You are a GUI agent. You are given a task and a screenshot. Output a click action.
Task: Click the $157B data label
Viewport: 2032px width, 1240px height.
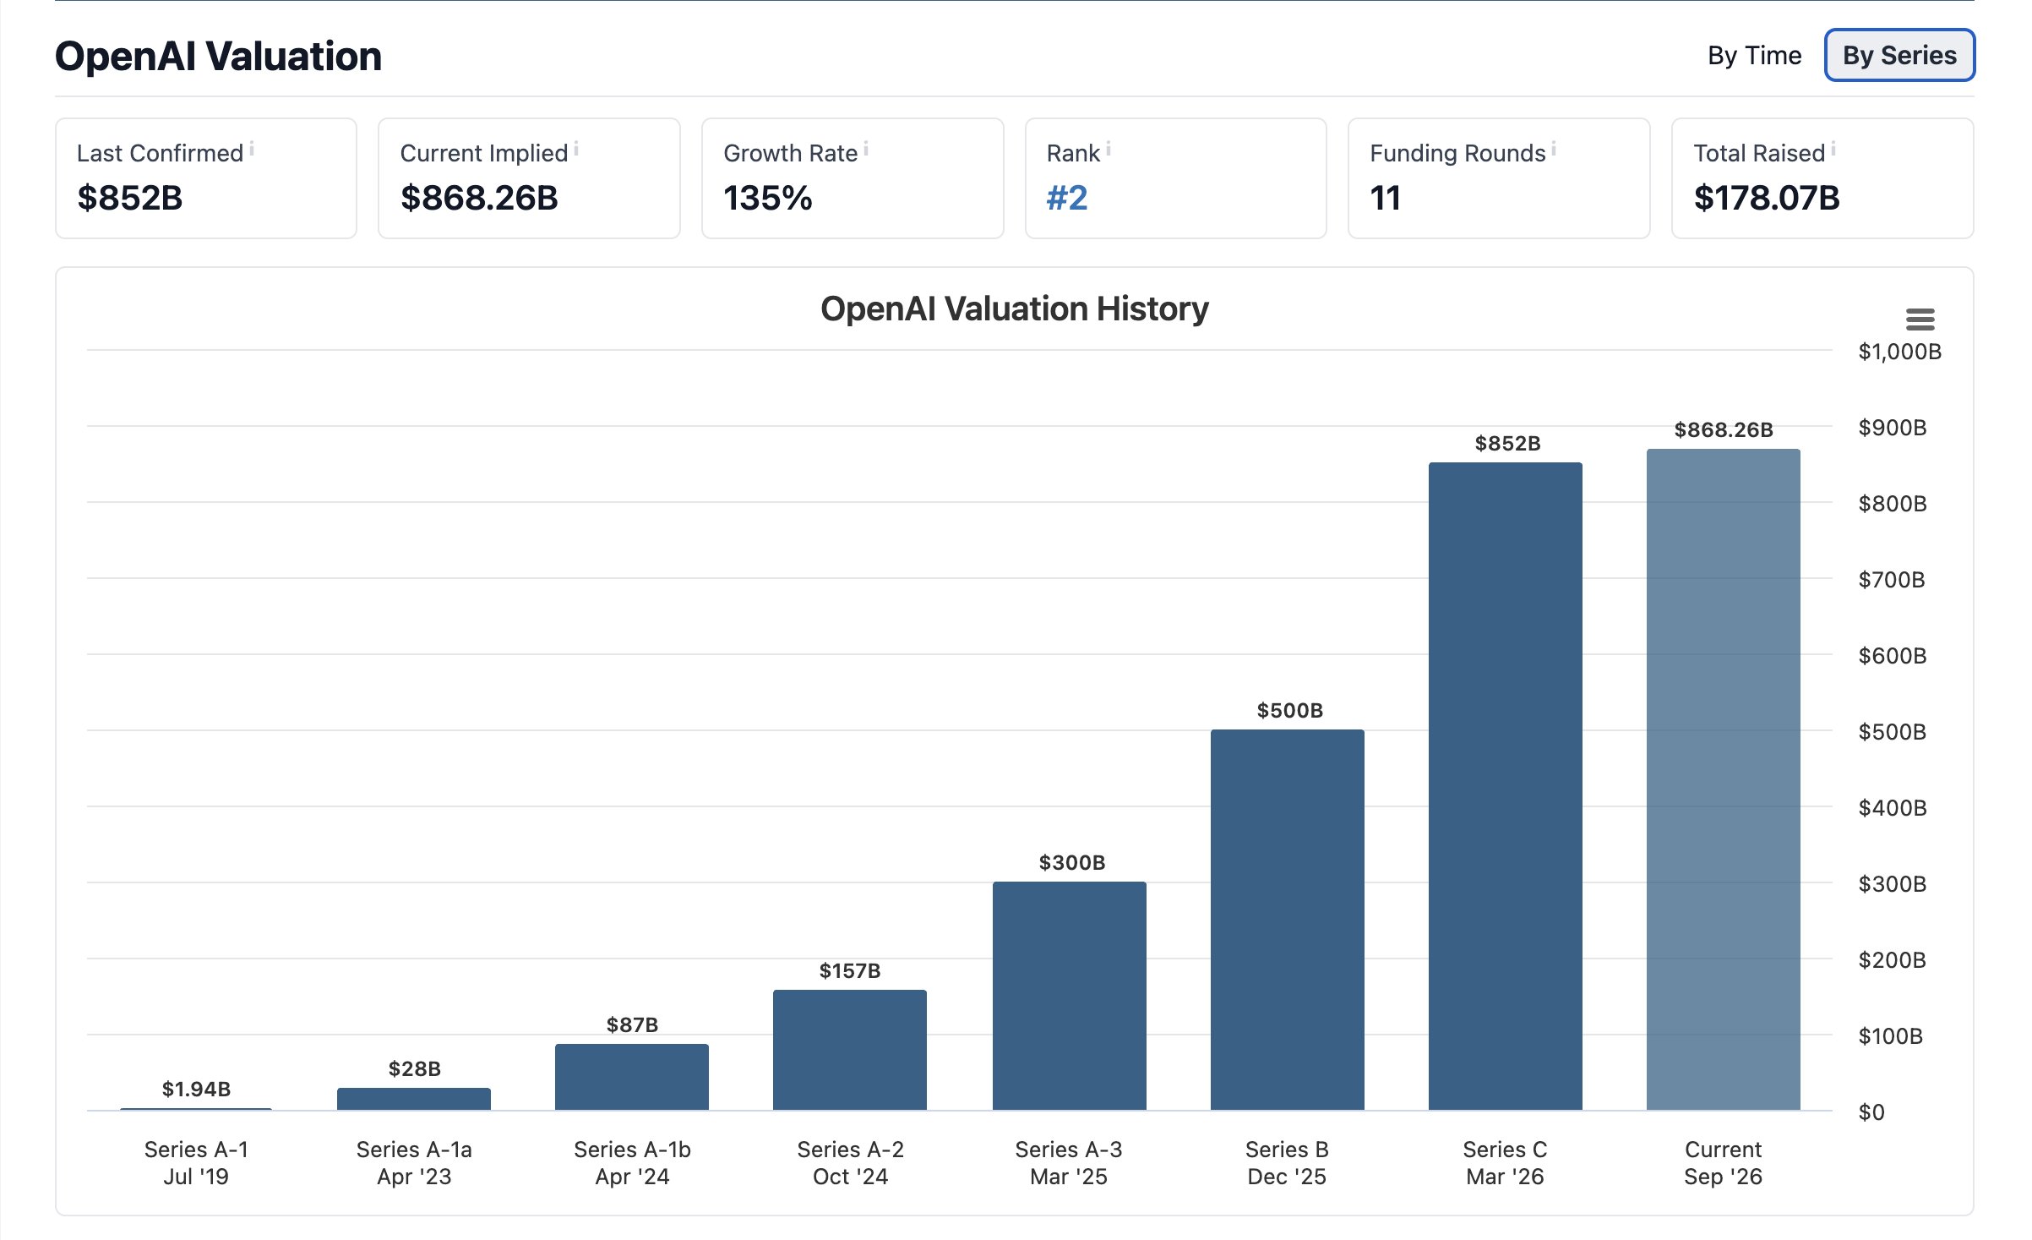(x=850, y=970)
